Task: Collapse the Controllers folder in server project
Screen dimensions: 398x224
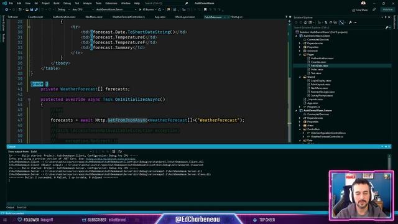Action: click(300, 129)
